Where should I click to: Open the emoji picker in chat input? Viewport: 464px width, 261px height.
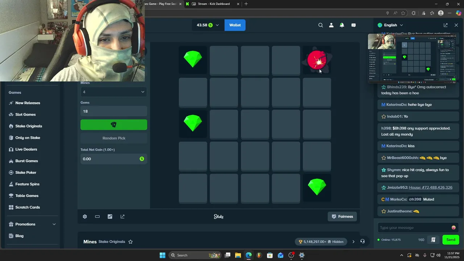[453, 228]
